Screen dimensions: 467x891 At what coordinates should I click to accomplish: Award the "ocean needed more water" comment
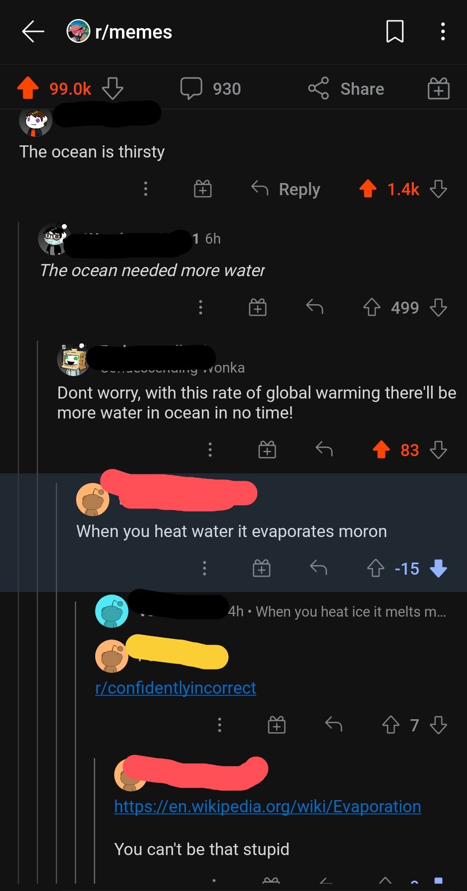tap(258, 308)
